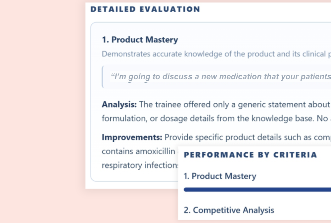This screenshot has height=223, width=331.
Task: Click the quote block's left vertical border
Action: click(103, 77)
